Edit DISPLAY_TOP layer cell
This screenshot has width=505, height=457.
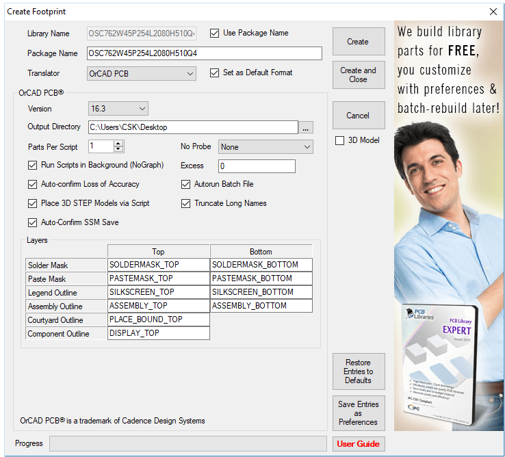(159, 333)
